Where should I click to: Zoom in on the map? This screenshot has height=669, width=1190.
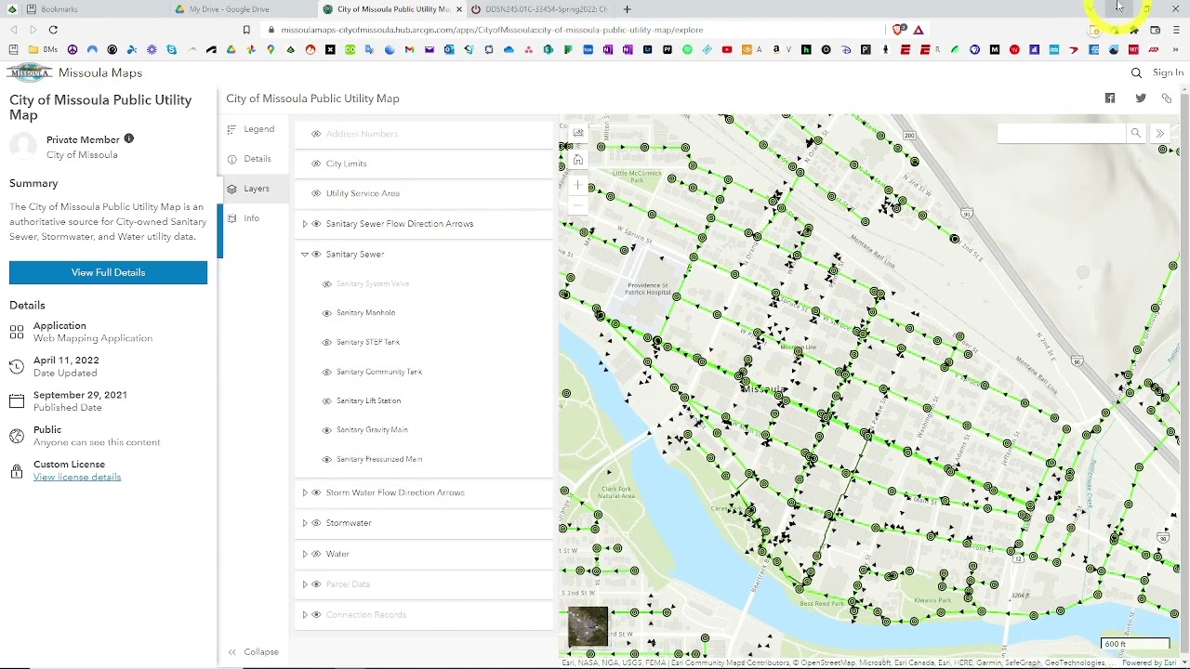pyautogui.click(x=577, y=185)
